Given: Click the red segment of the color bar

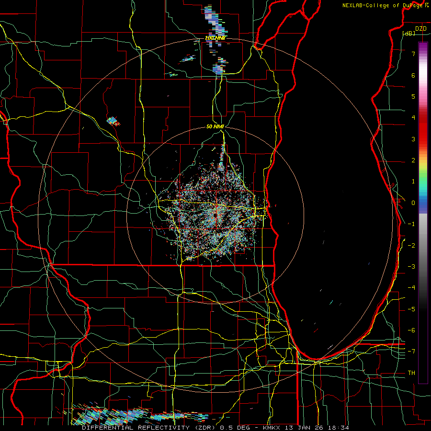Looking at the screenshot, I should 423,129.
